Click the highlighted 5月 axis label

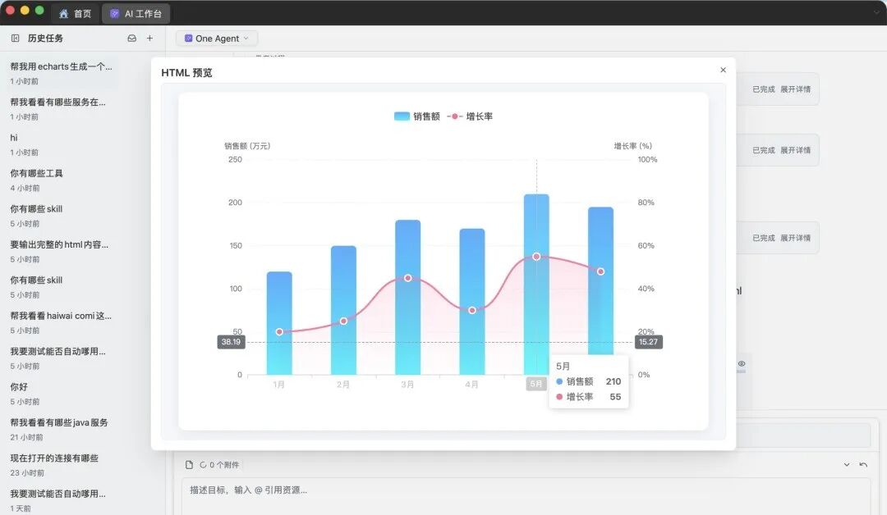click(535, 384)
